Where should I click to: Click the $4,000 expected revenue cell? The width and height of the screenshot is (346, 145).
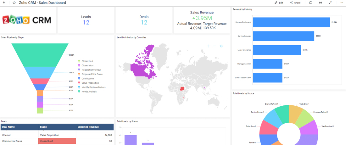(x=95, y=135)
